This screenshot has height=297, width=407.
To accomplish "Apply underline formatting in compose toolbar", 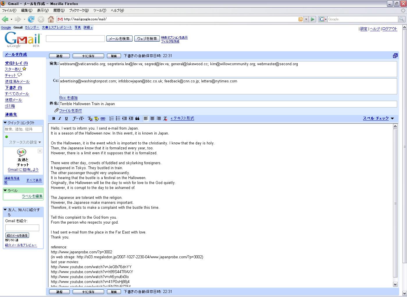I will (66, 119).
